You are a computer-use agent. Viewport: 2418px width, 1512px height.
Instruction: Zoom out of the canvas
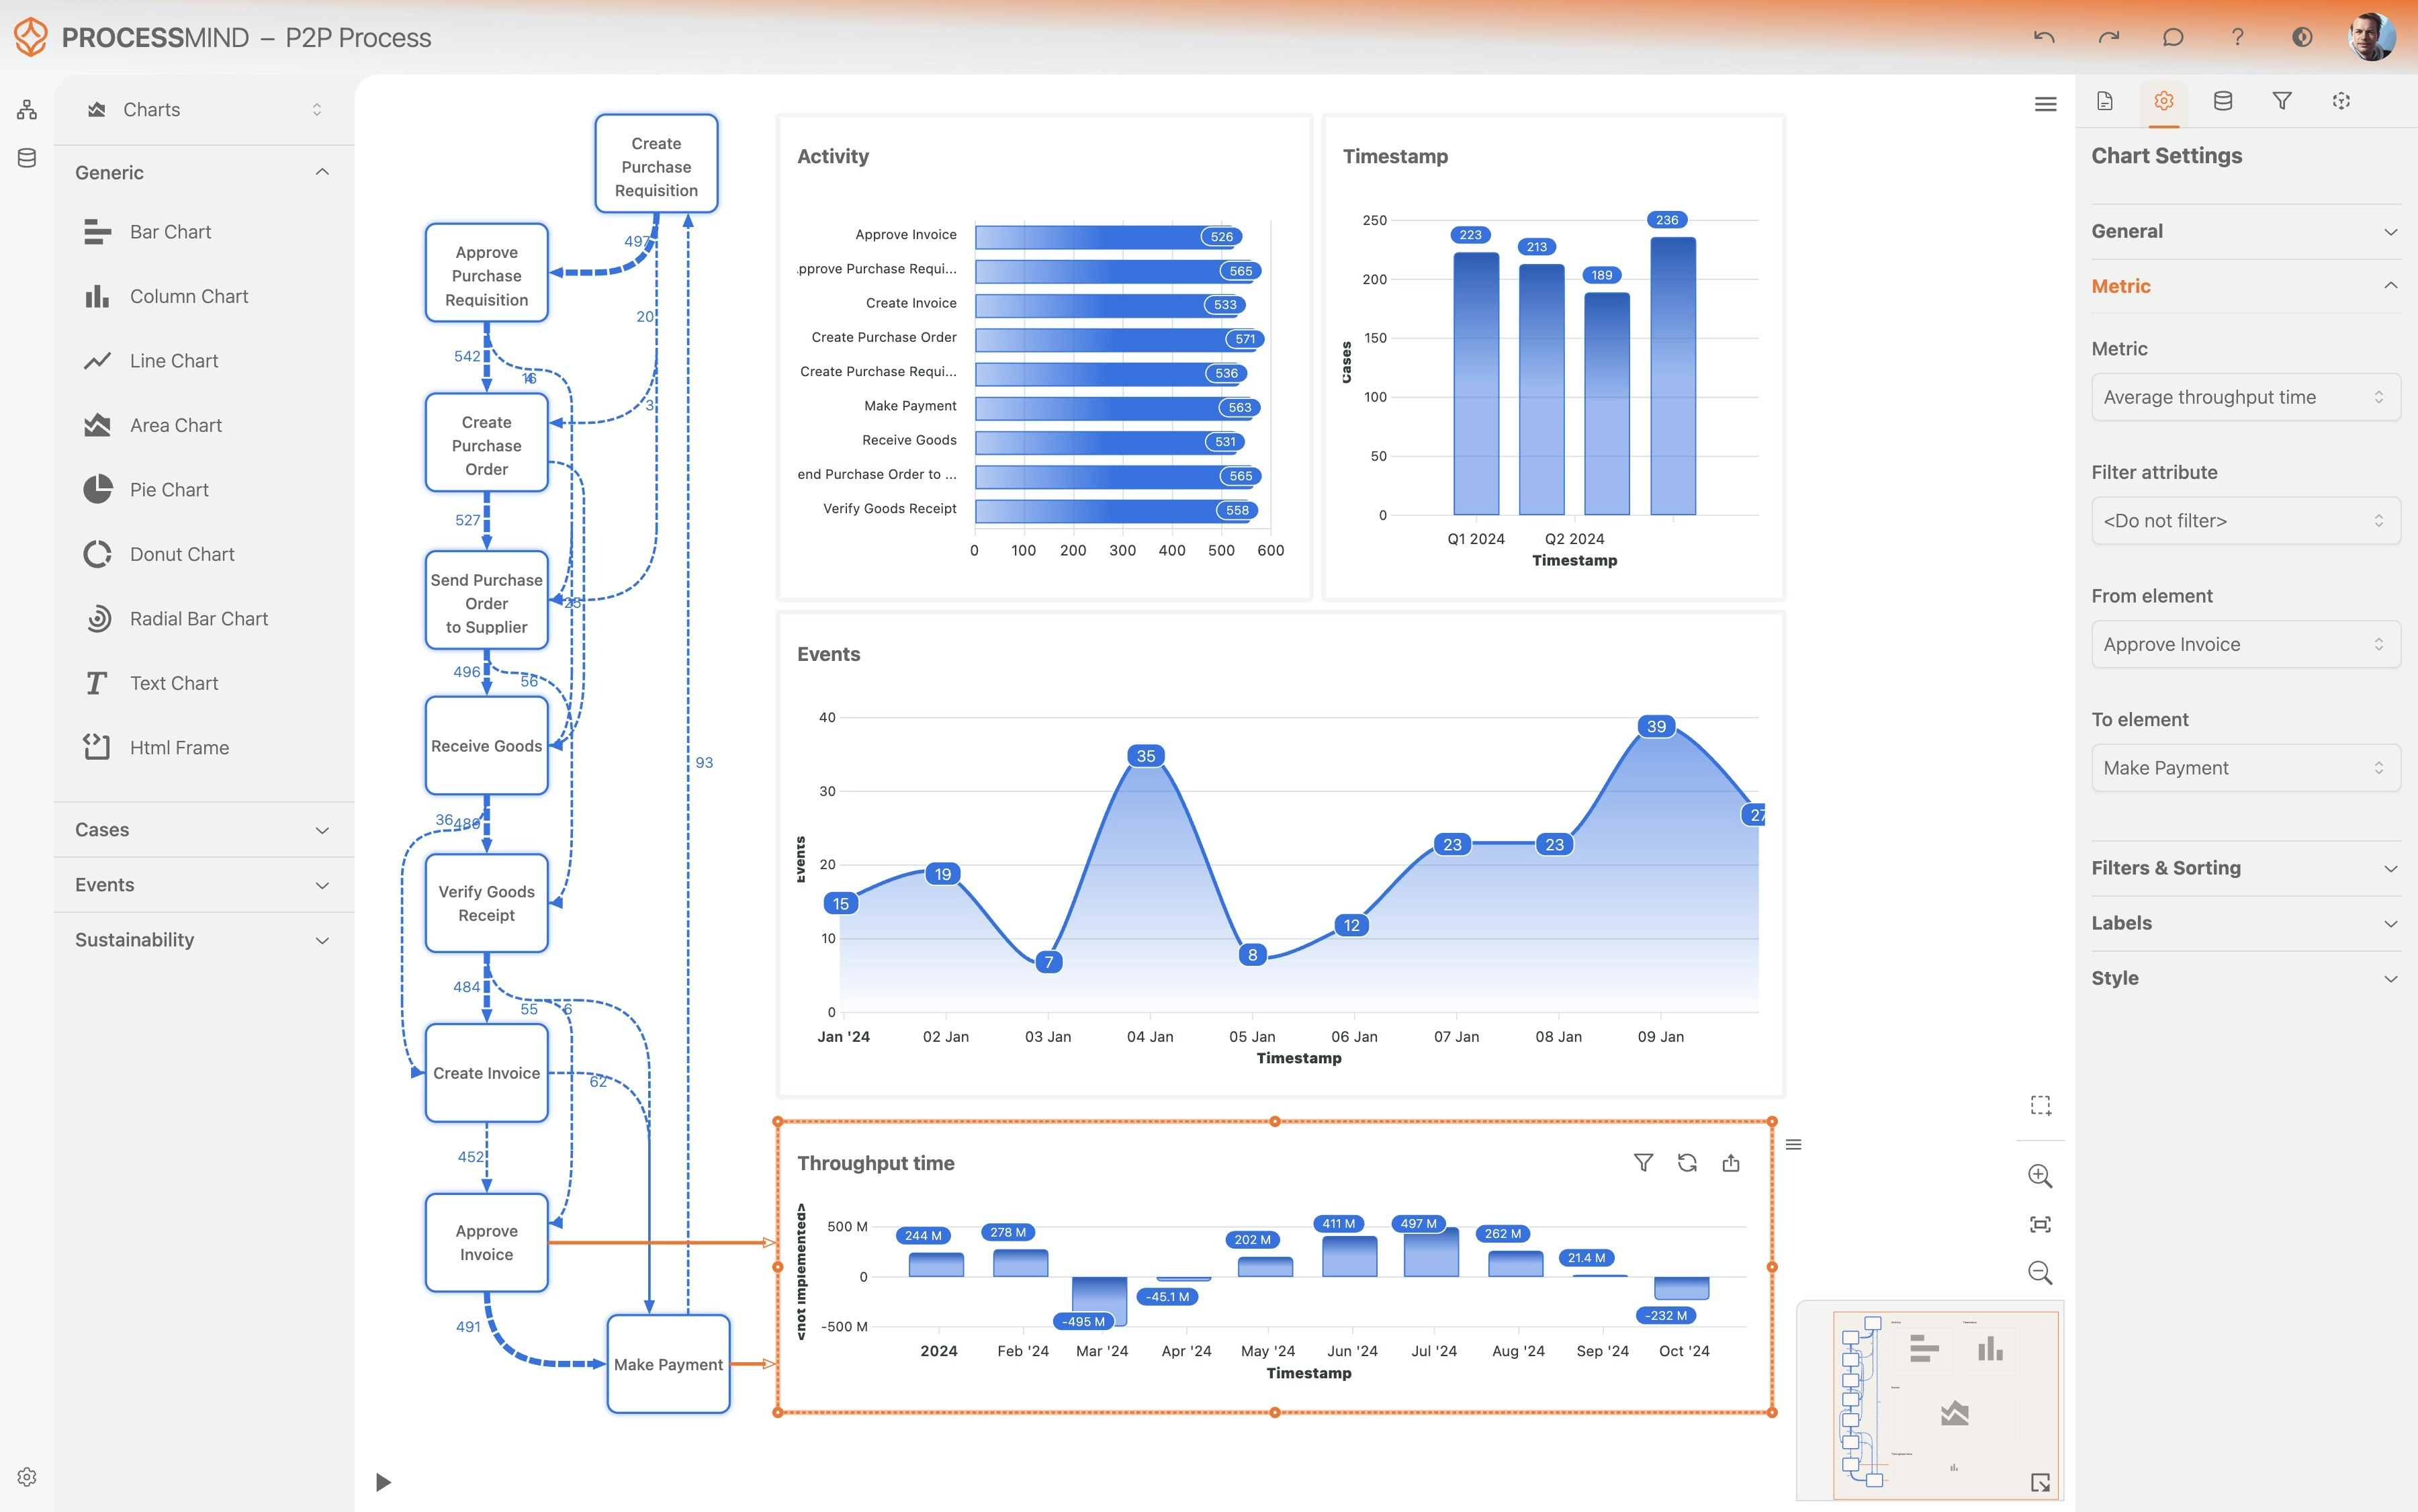coord(2039,1272)
